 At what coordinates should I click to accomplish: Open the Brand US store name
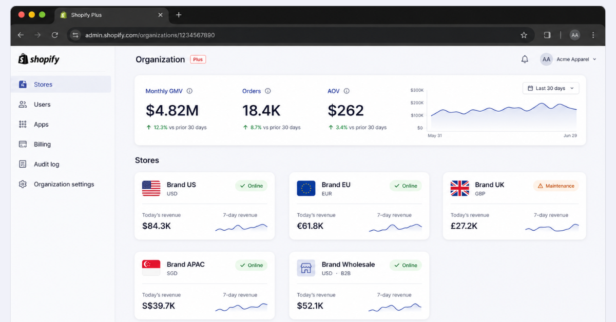point(181,185)
